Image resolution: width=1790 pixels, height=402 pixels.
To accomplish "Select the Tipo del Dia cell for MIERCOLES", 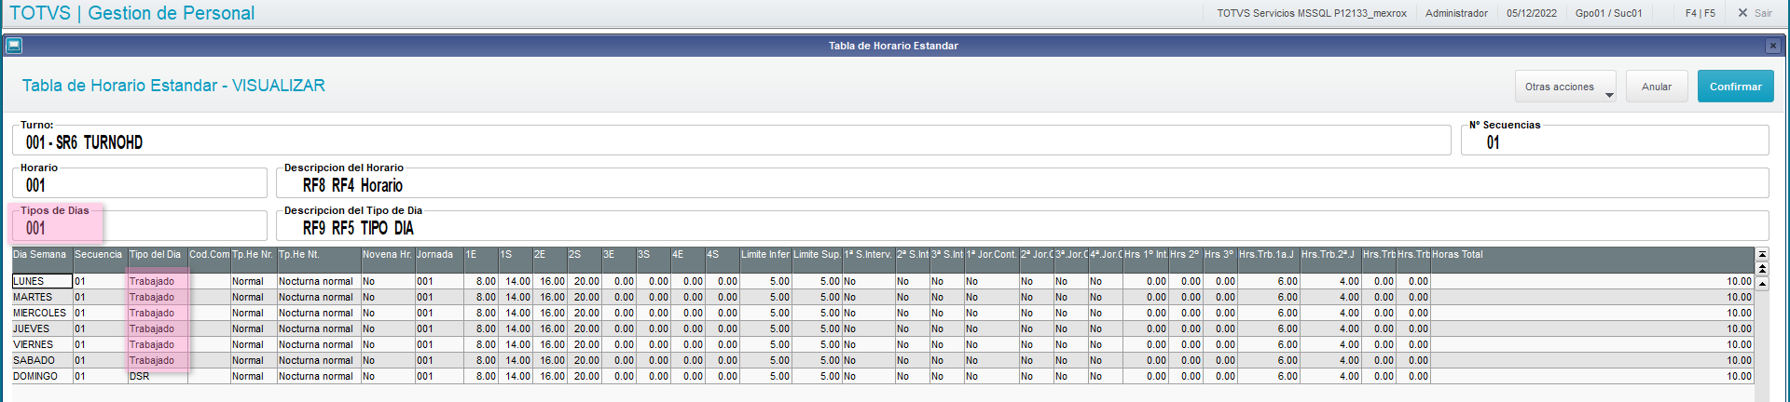I will coord(157,313).
